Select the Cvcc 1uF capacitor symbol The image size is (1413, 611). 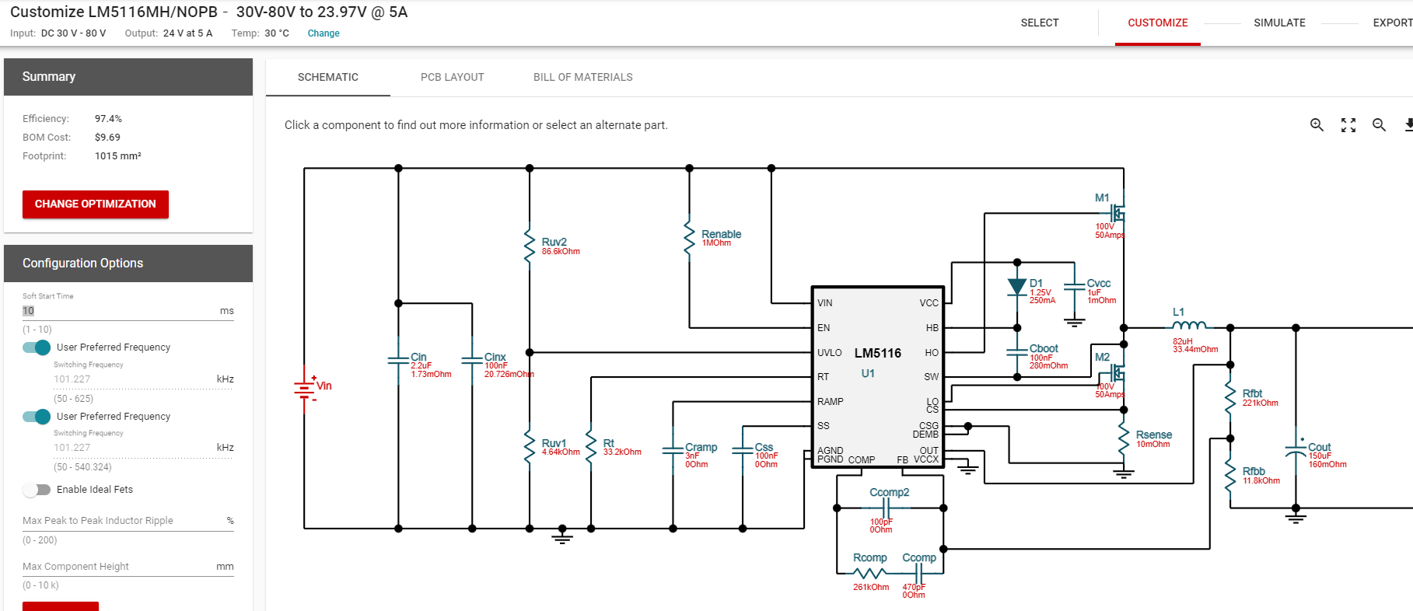pos(1074,287)
